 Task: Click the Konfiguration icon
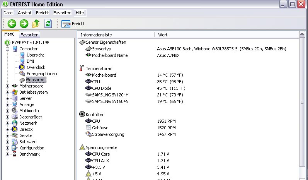[15, 148]
